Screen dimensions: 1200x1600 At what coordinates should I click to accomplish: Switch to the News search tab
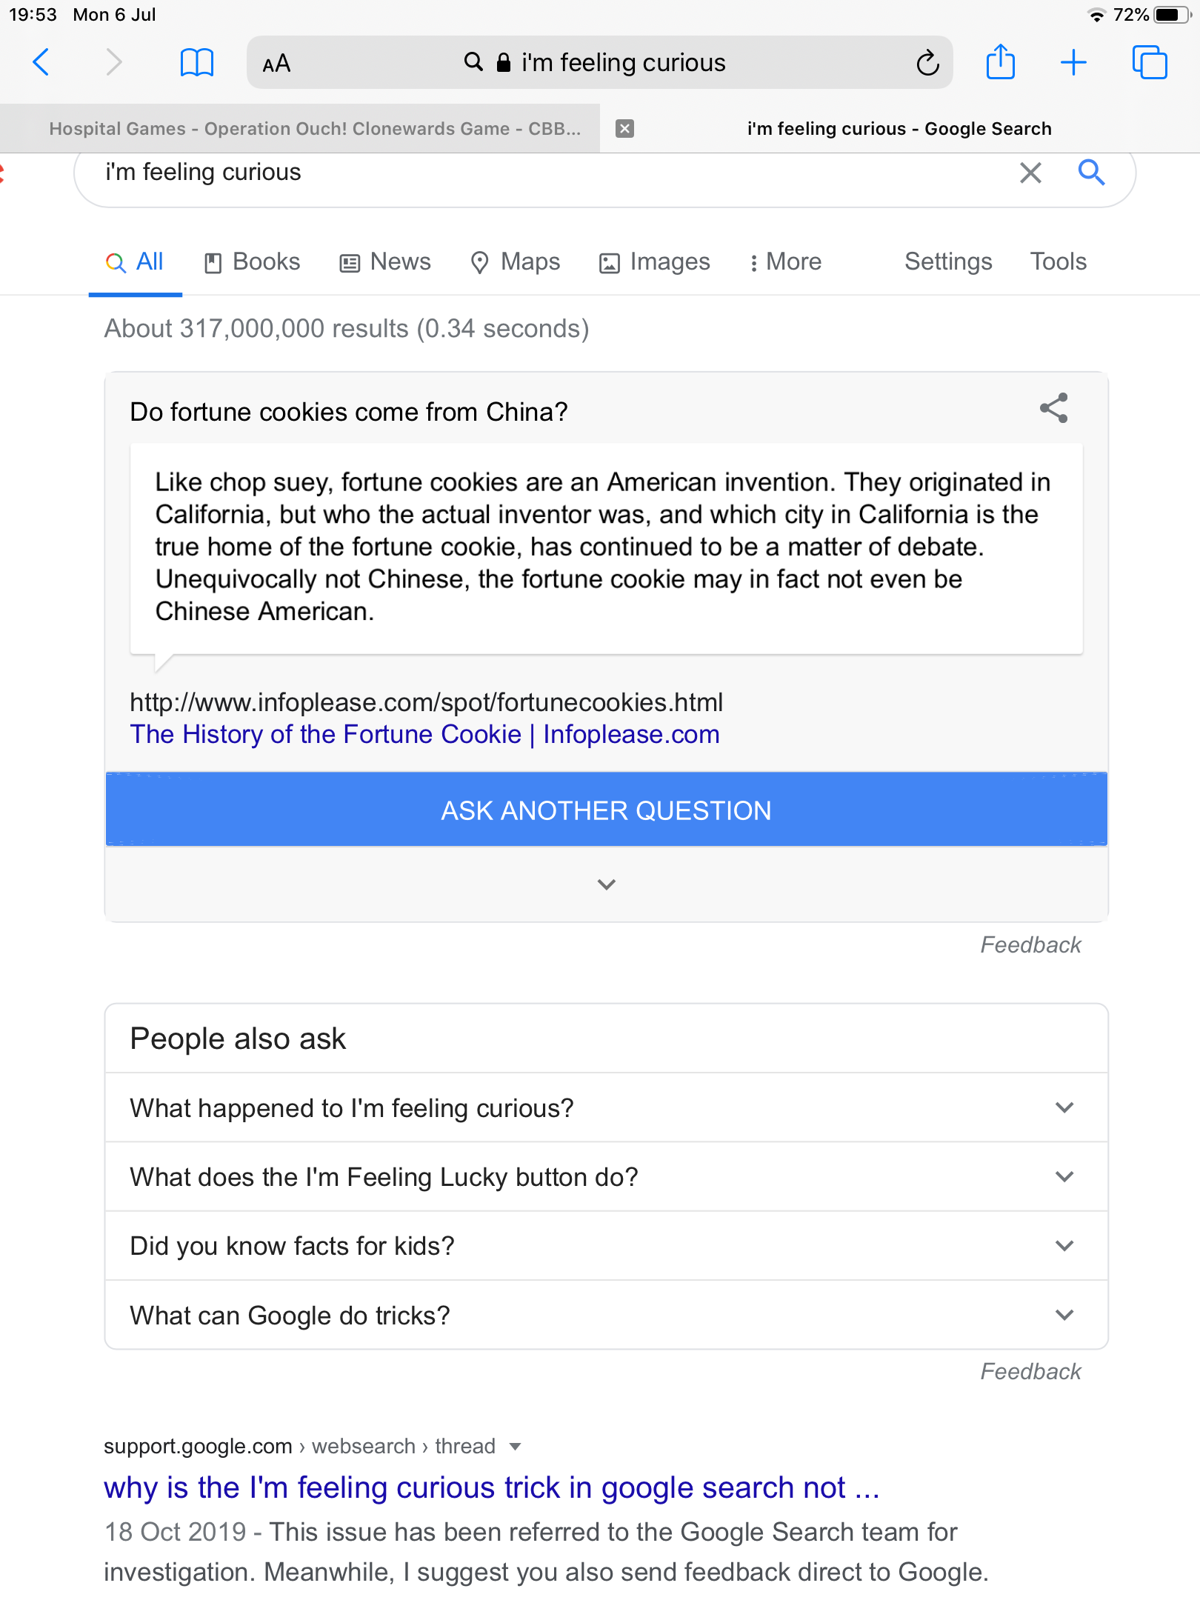click(385, 262)
